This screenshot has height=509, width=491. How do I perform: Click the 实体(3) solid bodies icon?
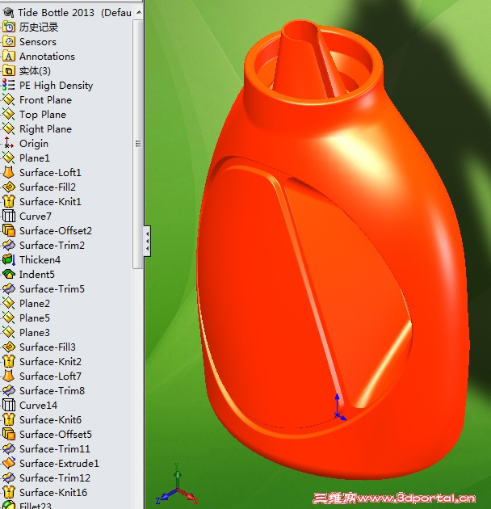click(x=8, y=71)
